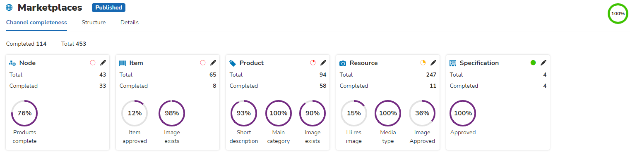This screenshot has width=630, height=159.
Task: Edit the Specification card via pencil icon
Action: pos(543,63)
